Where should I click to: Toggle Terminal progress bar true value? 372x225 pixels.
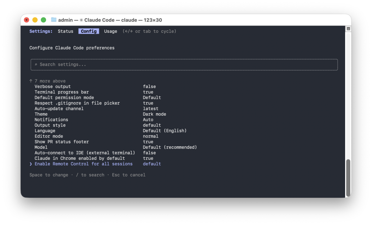[148, 92]
